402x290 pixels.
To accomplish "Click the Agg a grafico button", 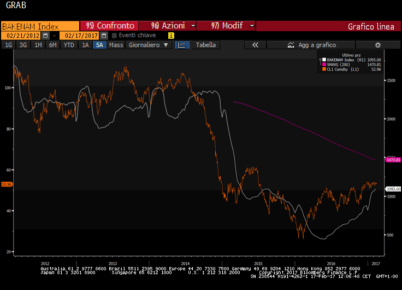I will pyautogui.click(x=311, y=45).
